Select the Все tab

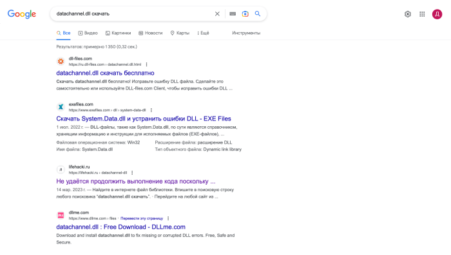tap(63, 33)
